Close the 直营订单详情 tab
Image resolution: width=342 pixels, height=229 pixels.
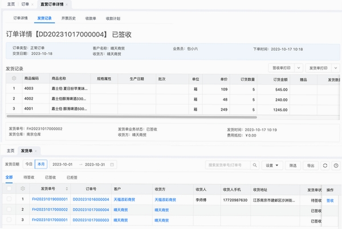pos(67,5)
